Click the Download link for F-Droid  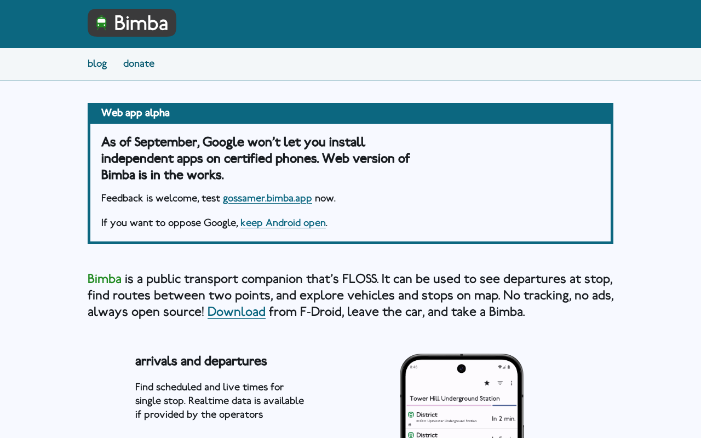tap(236, 312)
